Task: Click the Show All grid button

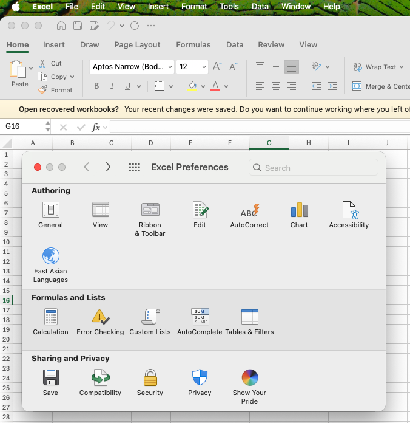Action: pos(135,167)
